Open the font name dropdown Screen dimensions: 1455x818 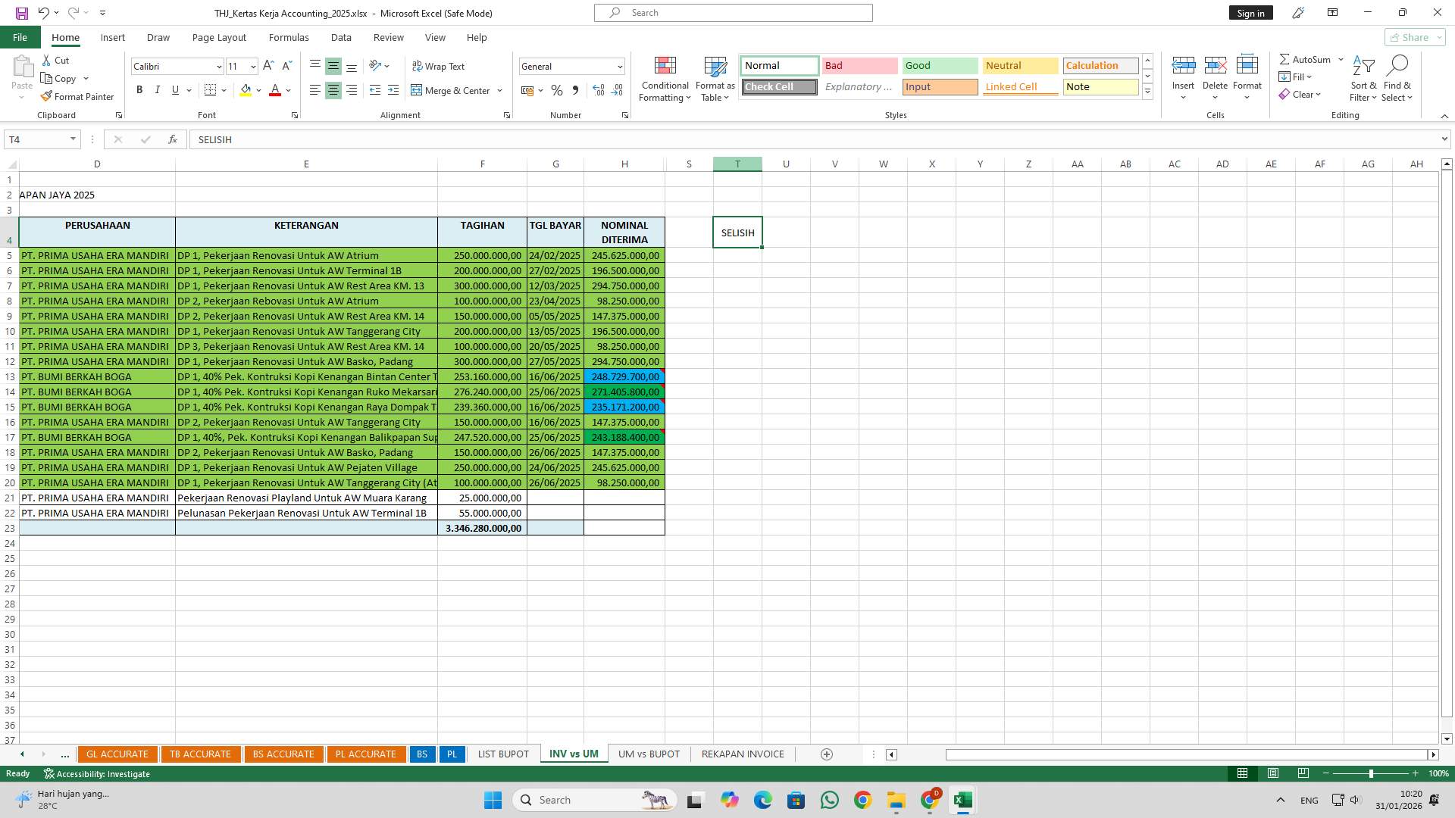point(219,67)
